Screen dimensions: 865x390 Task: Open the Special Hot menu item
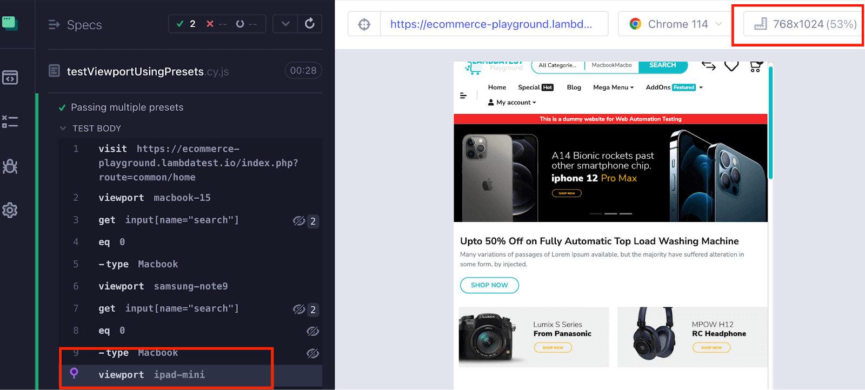[535, 88]
